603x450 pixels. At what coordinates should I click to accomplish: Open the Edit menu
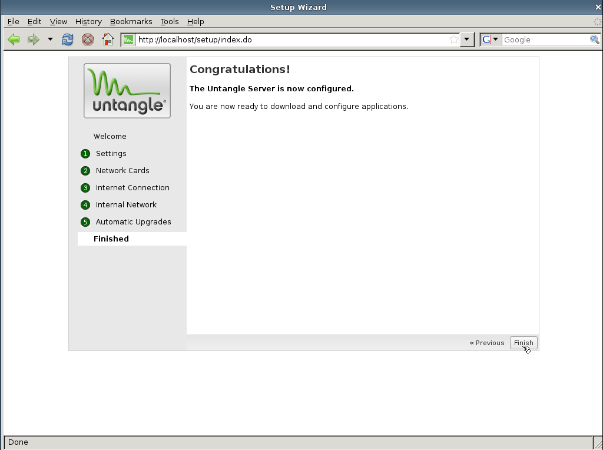34,22
